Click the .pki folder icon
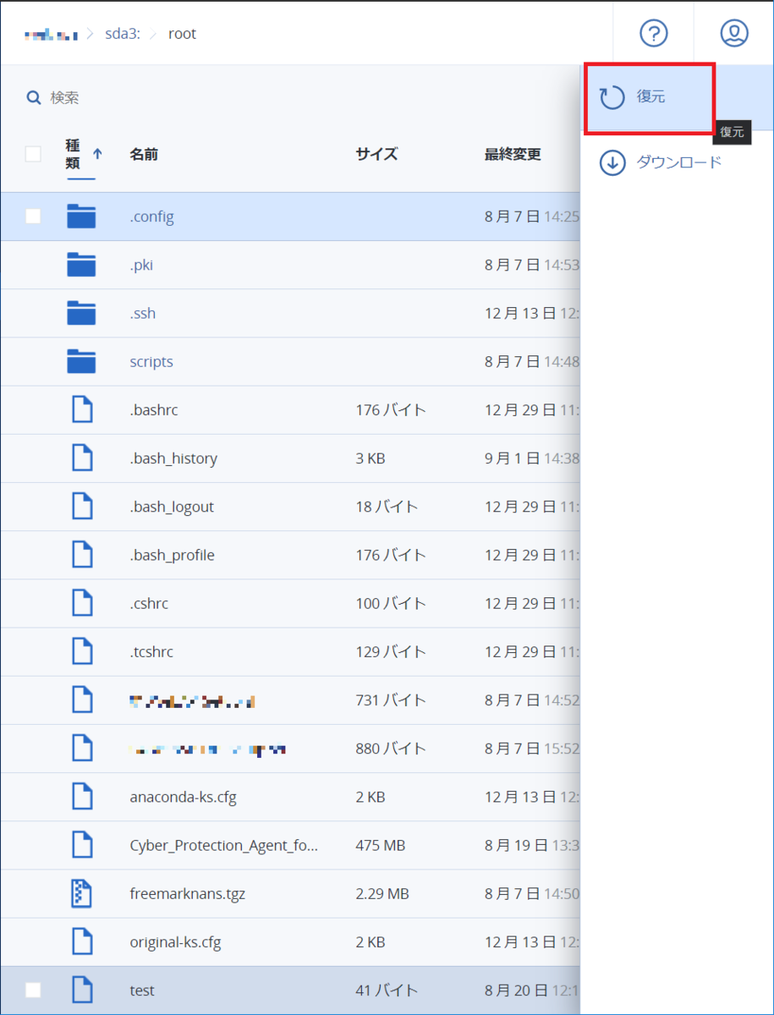 click(81, 266)
